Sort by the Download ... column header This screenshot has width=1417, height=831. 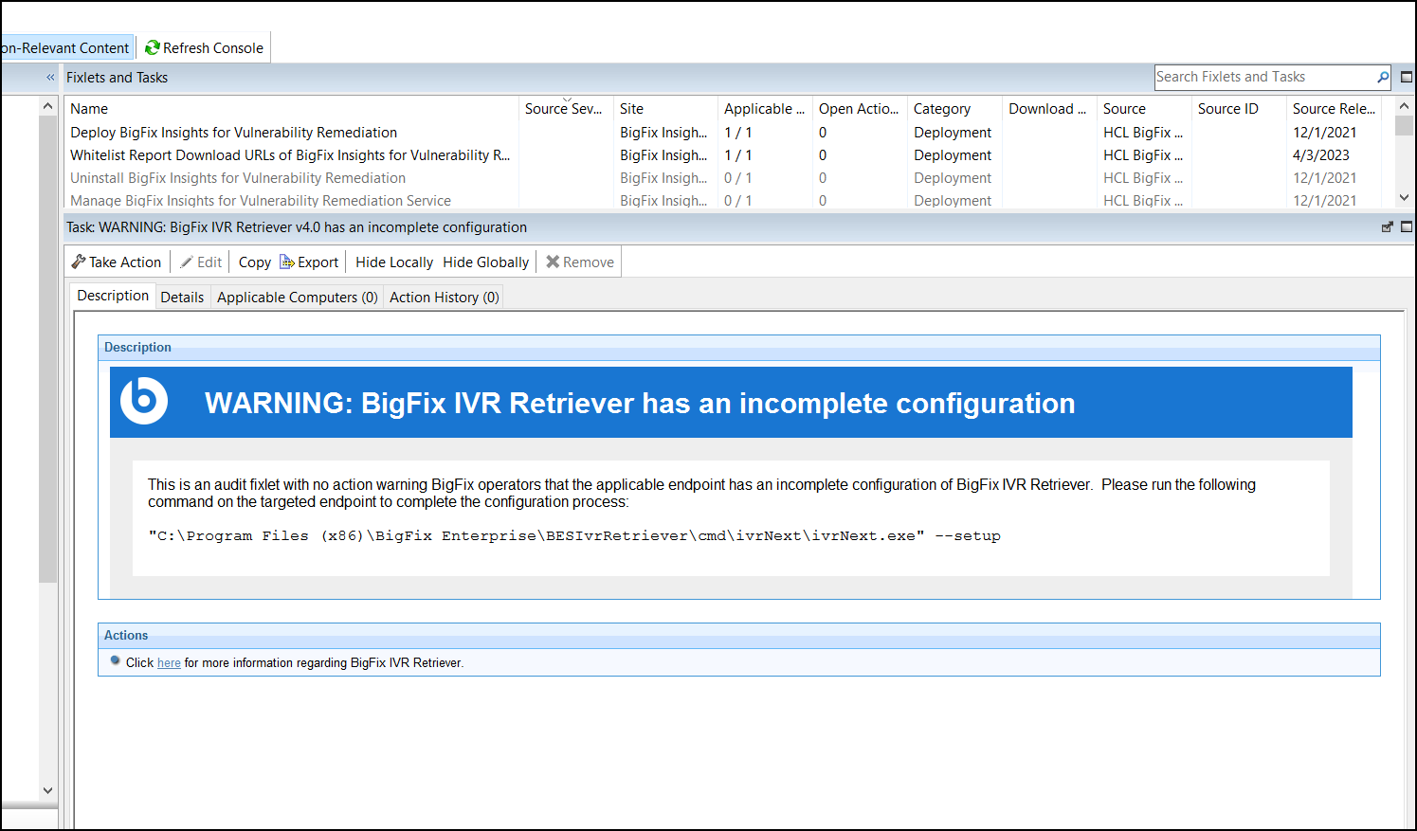coord(1047,109)
